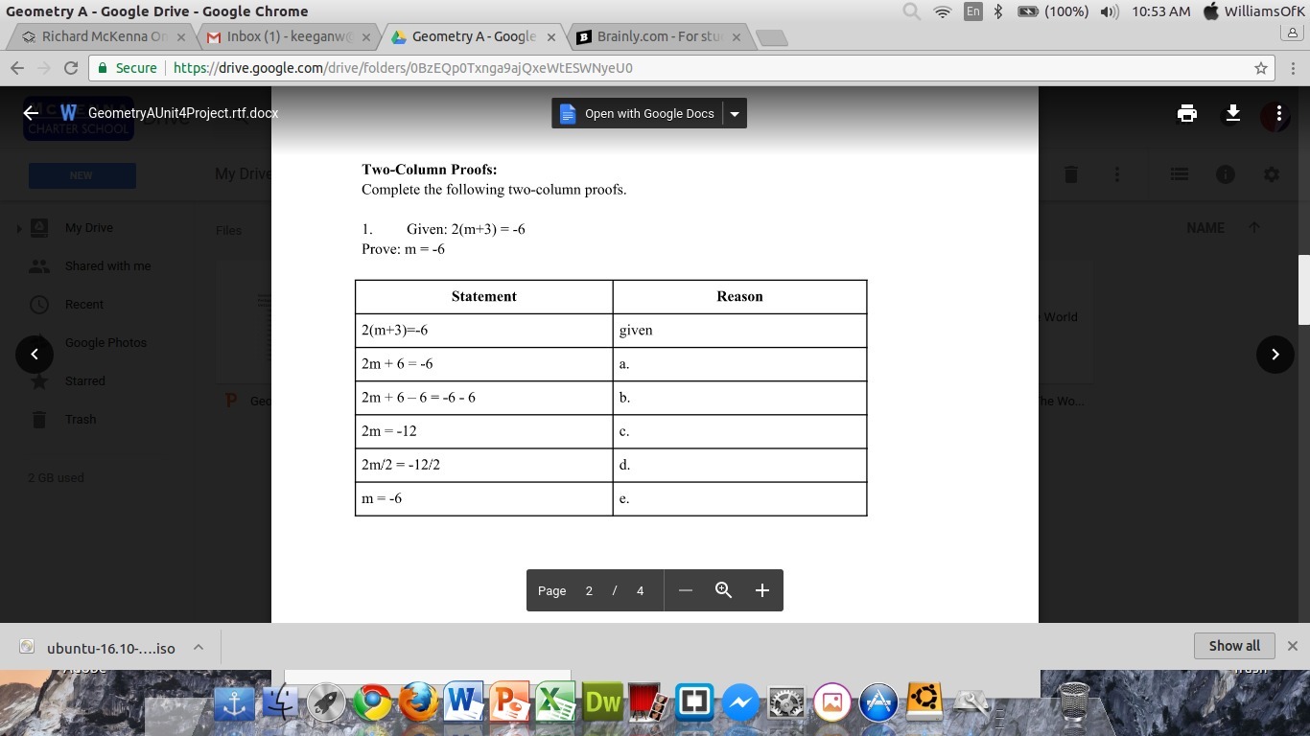The width and height of the screenshot is (1310, 736).
Task: Open Messenger from the dock
Action: pyautogui.click(x=741, y=703)
